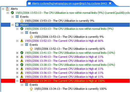
Task: Select the Alerts root label
Action: 14,9
